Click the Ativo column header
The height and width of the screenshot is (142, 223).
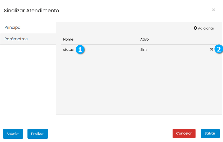click(144, 39)
